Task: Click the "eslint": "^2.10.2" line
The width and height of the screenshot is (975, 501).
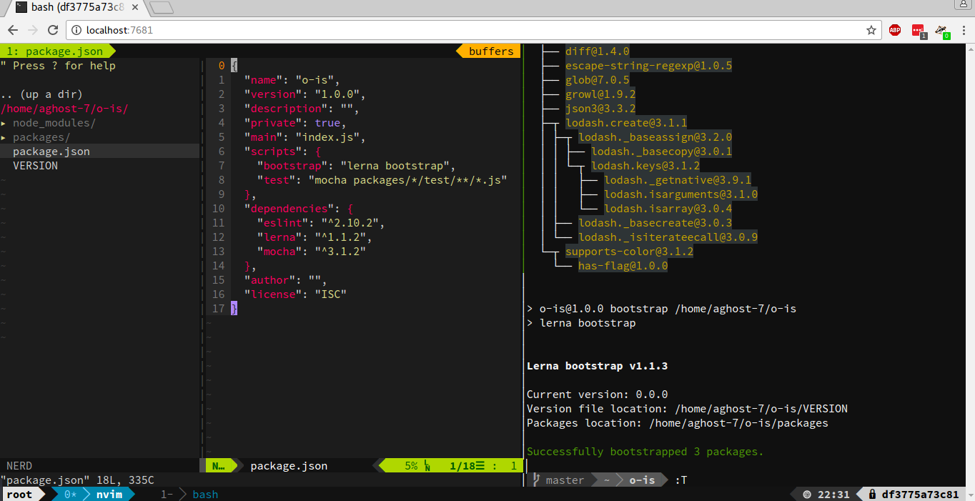Action: pyautogui.click(x=322, y=223)
